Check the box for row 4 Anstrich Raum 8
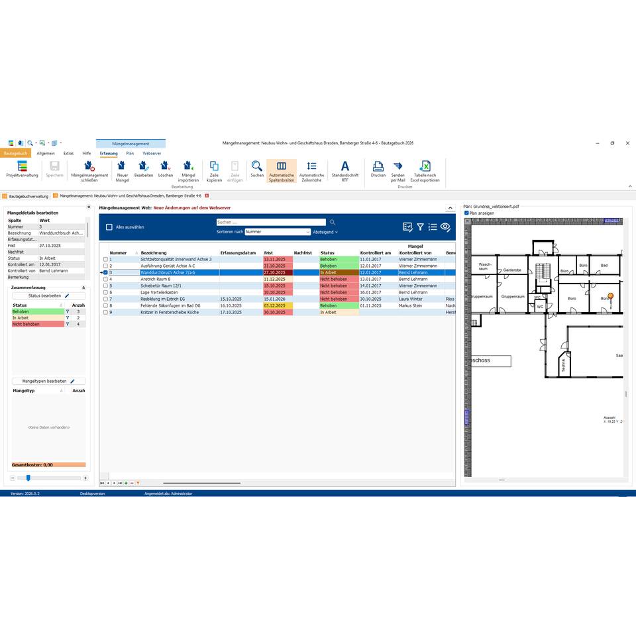This screenshot has width=636, height=636. tap(105, 279)
